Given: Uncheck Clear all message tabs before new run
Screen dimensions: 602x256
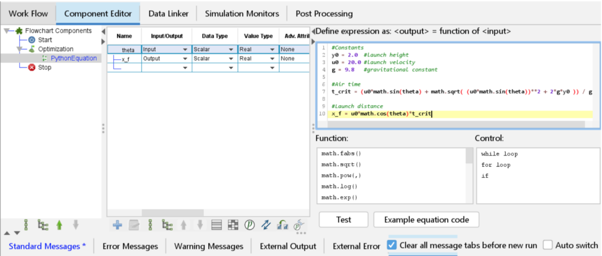Looking at the screenshot, I should 392,245.
